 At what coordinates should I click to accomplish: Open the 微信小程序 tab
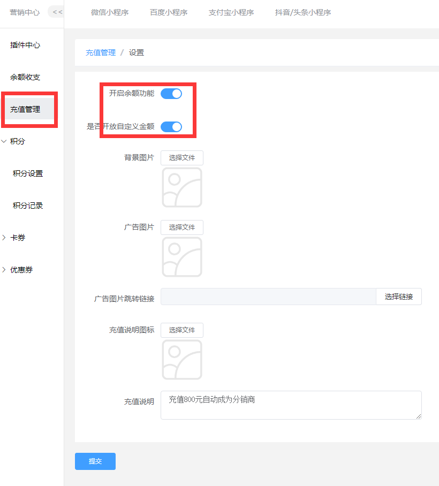point(110,12)
